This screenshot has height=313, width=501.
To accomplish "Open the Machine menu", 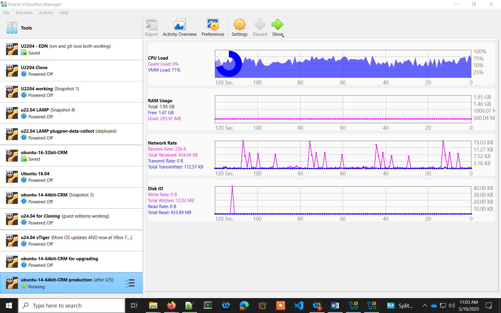I will (x=24, y=13).
